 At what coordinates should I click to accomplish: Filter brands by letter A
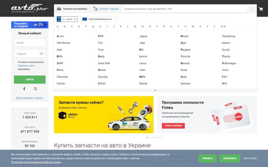pyautogui.click(x=58, y=26)
